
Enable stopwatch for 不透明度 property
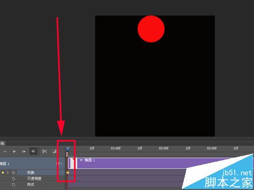coord(14,178)
